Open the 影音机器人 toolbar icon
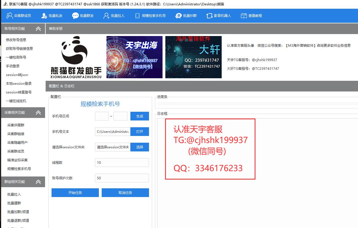The height and width of the screenshot is (228, 358). tap(209, 16)
